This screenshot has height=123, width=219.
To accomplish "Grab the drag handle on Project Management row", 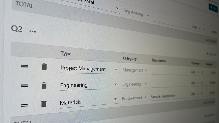I will 25,66.
